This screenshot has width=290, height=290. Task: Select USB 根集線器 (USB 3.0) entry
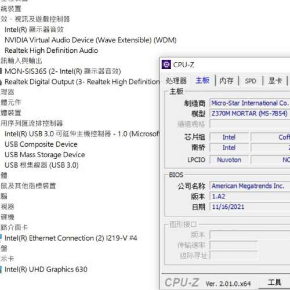pyautogui.click(x=42, y=165)
